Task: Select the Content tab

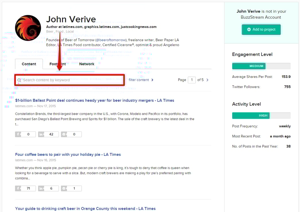Action: coord(29,64)
